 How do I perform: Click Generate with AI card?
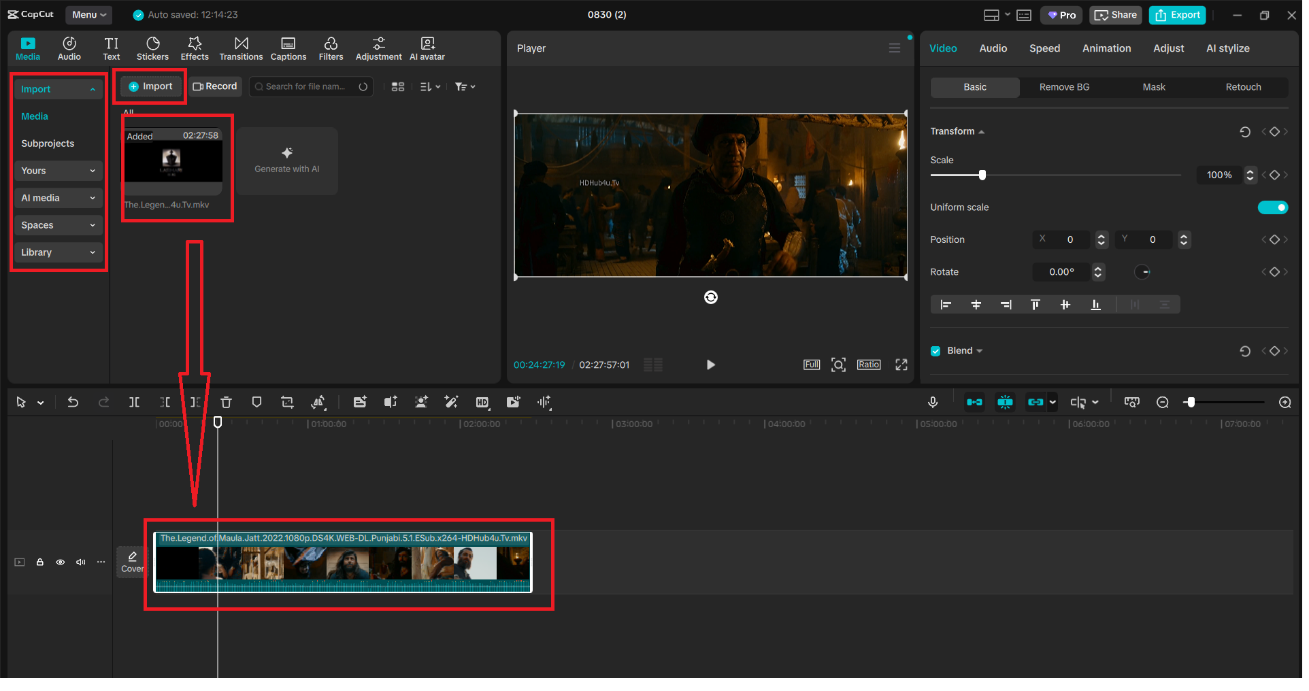point(287,161)
